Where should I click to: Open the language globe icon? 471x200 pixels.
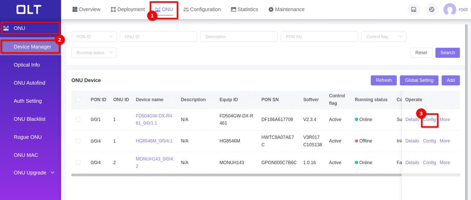click(431, 9)
